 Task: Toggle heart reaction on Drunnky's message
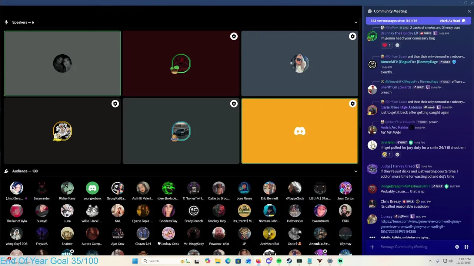point(387,45)
